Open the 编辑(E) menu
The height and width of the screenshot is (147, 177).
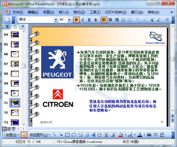point(33,12)
